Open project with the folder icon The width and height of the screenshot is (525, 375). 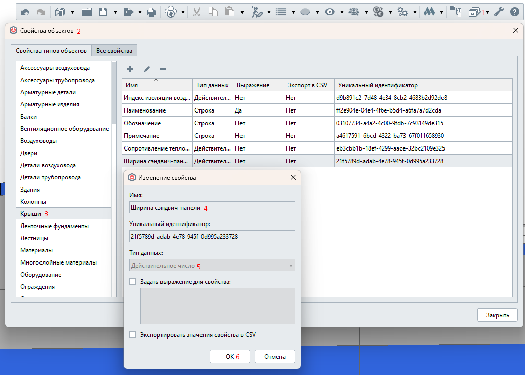[87, 12]
